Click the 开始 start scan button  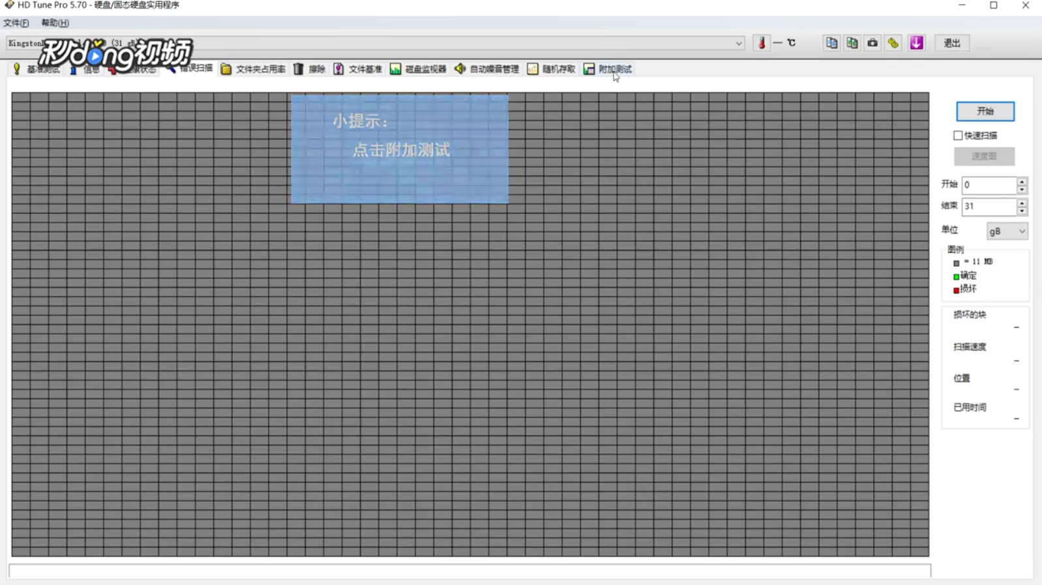tap(985, 112)
